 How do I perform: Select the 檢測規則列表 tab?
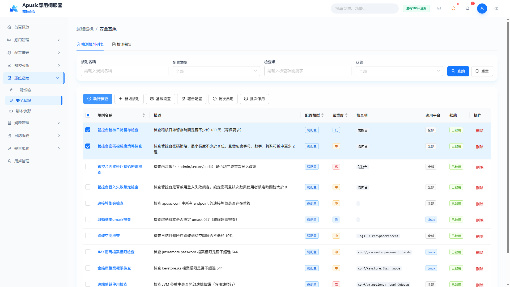coord(90,44)
